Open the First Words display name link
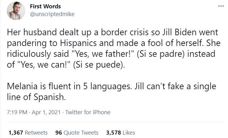Image resolution: width=228 pixels, height=138 pixels. click(x=45, y=6)
